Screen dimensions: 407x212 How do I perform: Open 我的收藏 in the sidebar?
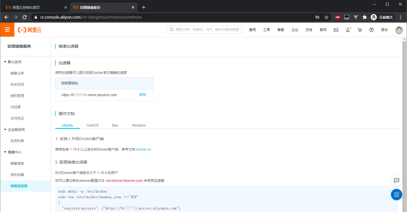[x=17, y=175]
